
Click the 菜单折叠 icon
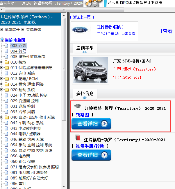tap(23, 30)
